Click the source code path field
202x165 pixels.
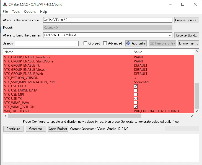(x=108, y=20)
